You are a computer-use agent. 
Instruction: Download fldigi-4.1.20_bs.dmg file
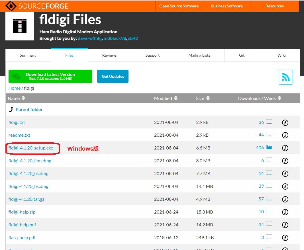tap(28, 186)
